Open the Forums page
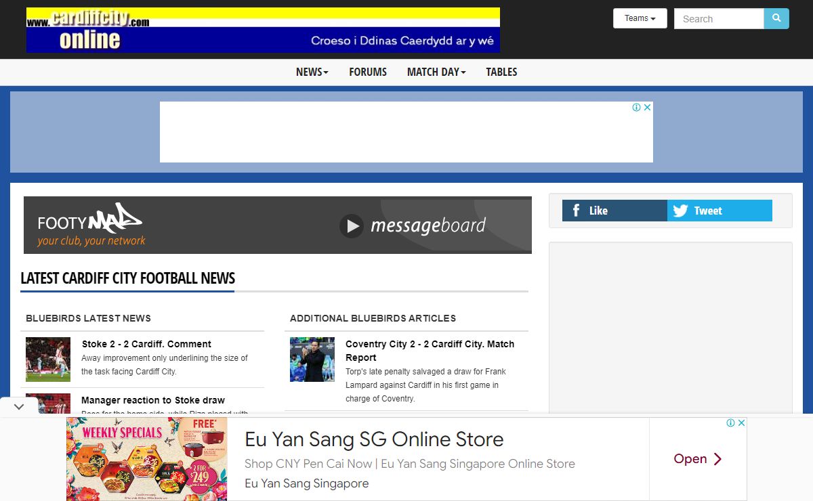 tap(368, 72)
